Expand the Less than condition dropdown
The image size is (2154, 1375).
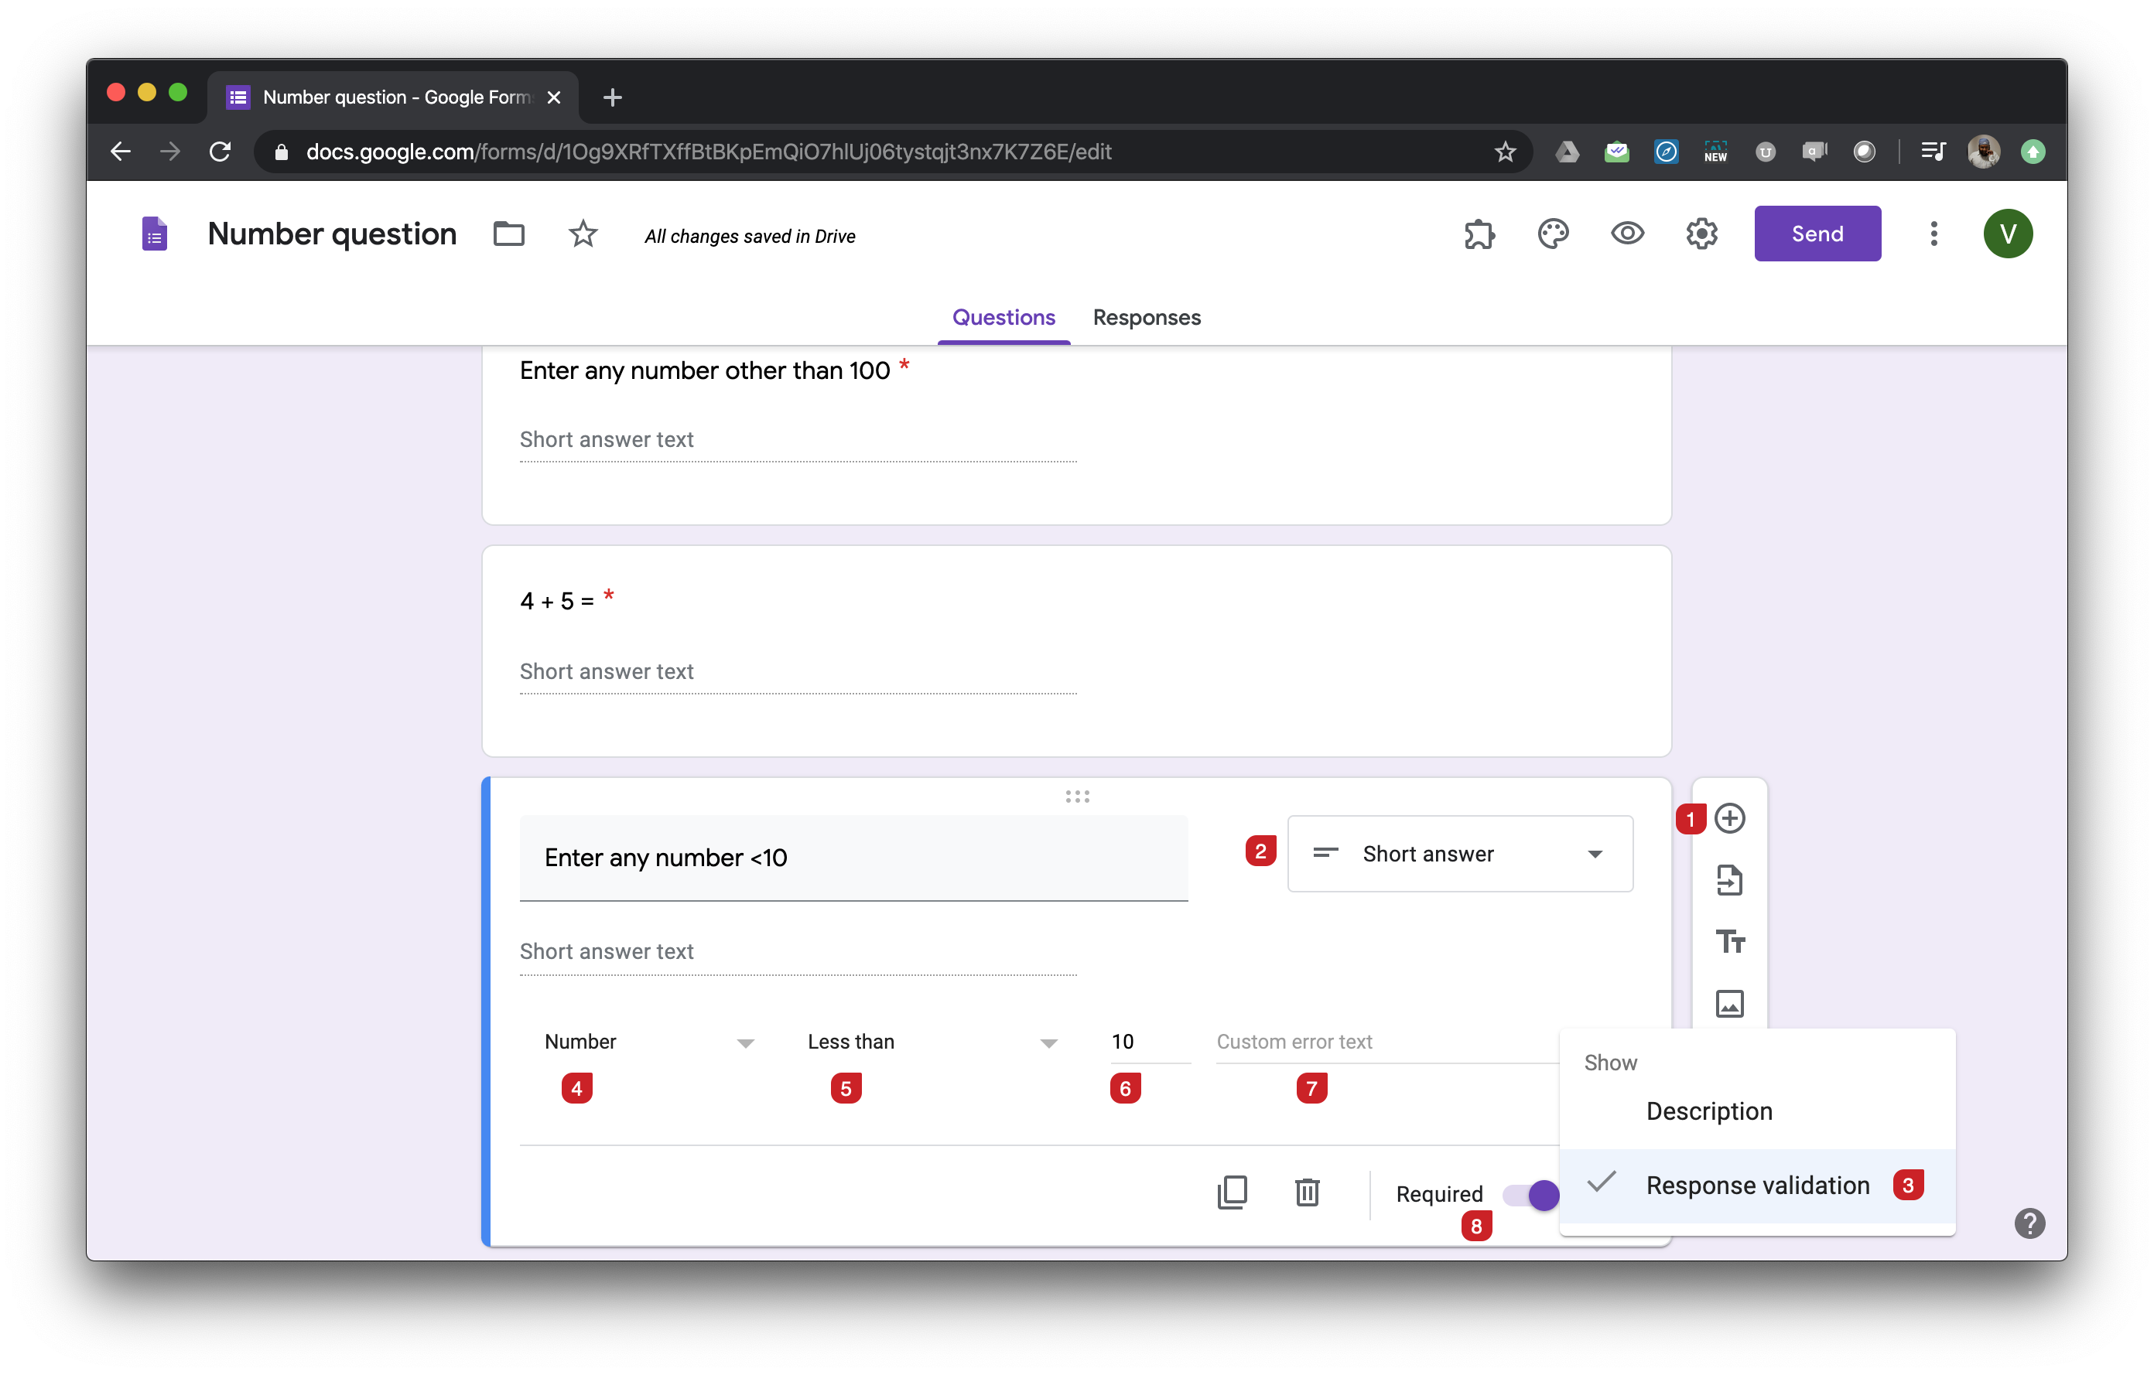932,1042
